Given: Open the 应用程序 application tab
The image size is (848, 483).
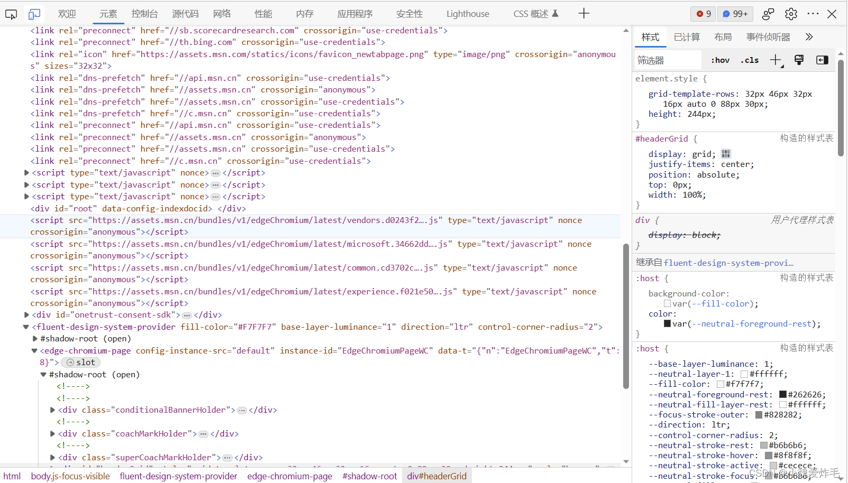Looking at the screenshot, I should (355, 14).
